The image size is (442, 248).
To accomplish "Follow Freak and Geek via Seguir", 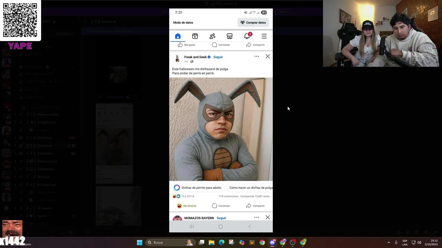I will pos(218,57).
